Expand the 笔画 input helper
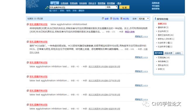The height and width of the screenshot is (112, 187). tap(69, 11)
